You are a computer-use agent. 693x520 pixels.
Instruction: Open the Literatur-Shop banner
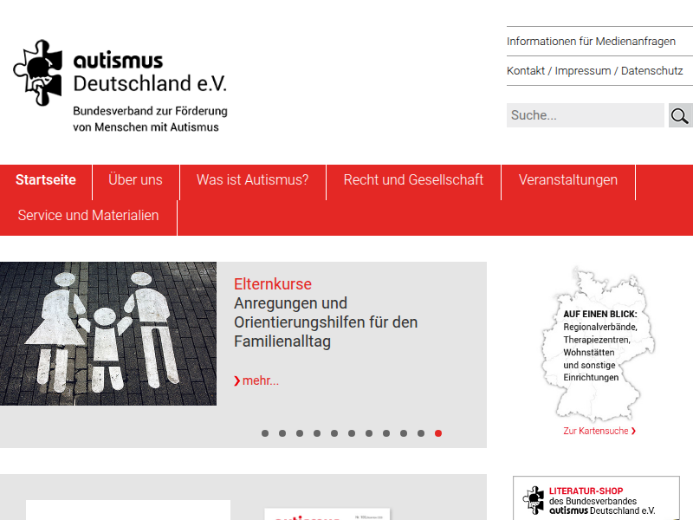tap(596, 500)
